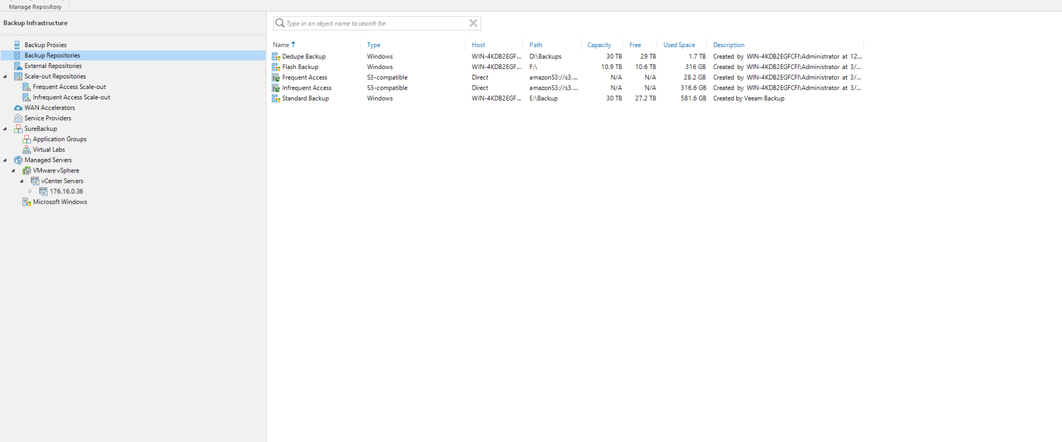This screenshot has height=442, width=1062.
Task: Click the 10.9 TB capacity value
Action: (612, 67)
